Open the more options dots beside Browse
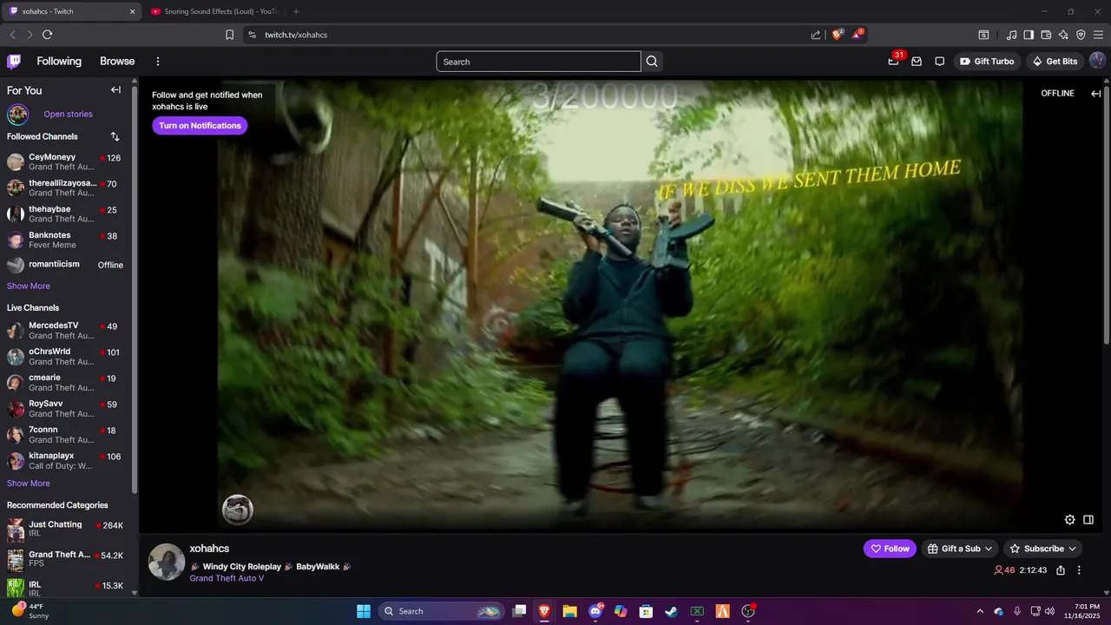Screen dimensions: 1111x625 pos(158,62)
